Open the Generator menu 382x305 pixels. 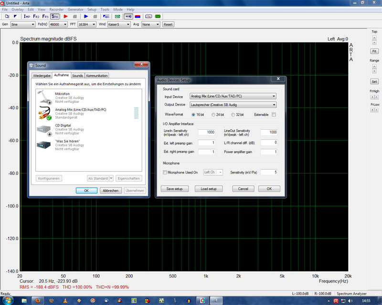click(75, 10)
